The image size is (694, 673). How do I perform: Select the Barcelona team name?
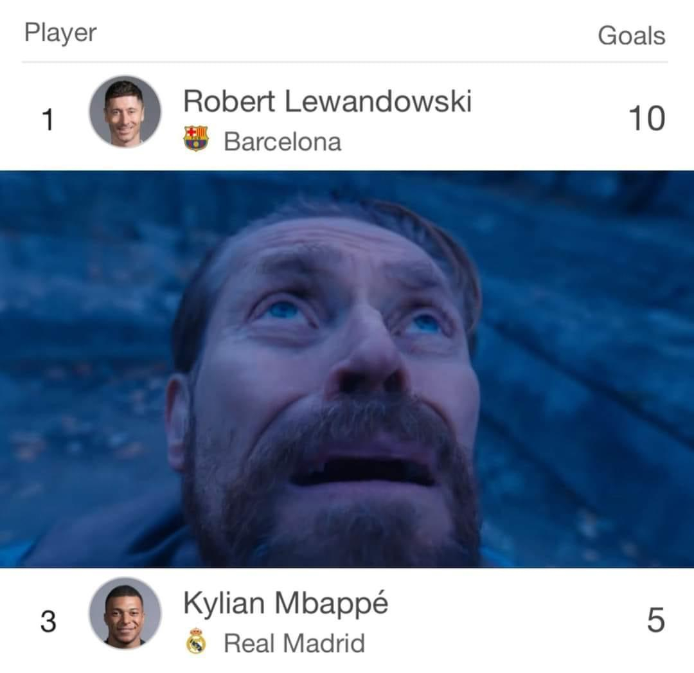282,141
